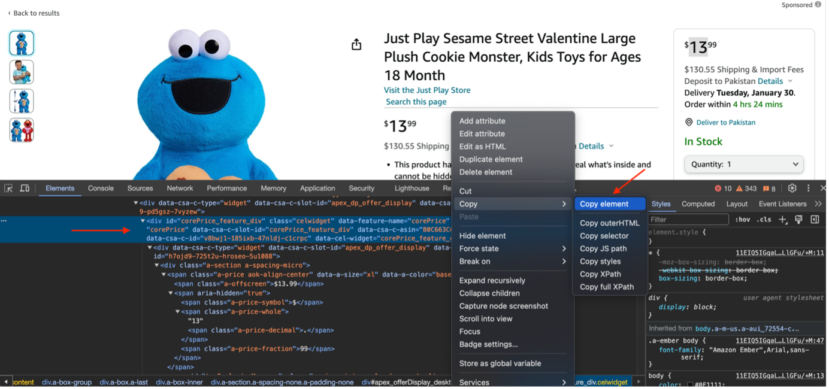
Task: Click the yellow warnings count badge
Action: click(x=748, y=189)
